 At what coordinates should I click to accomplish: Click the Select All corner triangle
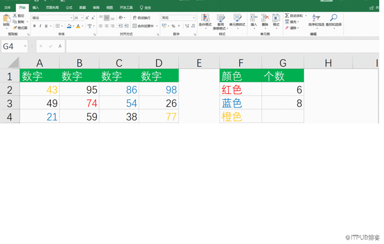(x=13, y=63)
